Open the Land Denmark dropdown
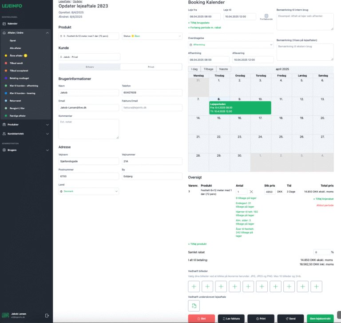Viewport: 341px width, 323px height. 89,191
